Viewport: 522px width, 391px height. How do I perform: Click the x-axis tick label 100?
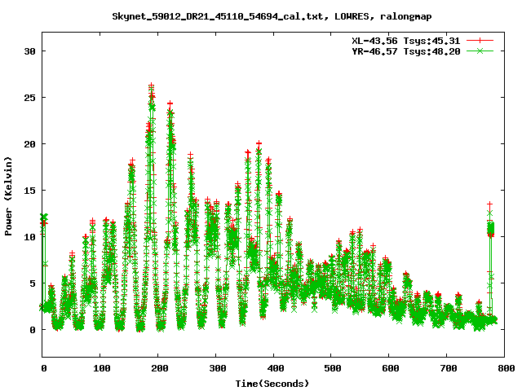101,368
